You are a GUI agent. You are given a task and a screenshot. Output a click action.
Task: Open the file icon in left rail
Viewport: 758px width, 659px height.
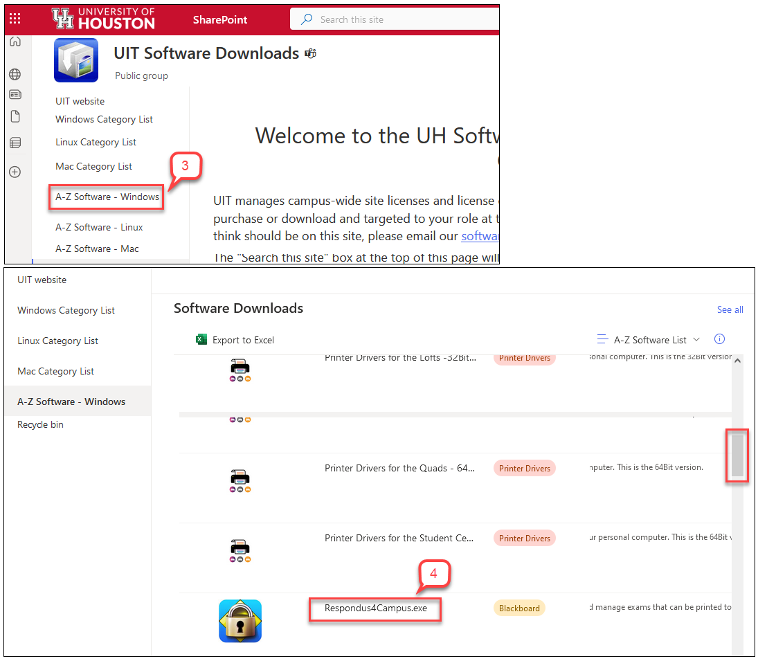[x=15, y=116]
